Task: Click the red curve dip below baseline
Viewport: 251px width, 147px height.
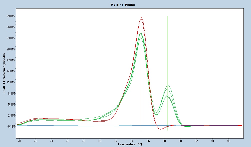Action: click(160, 129)
